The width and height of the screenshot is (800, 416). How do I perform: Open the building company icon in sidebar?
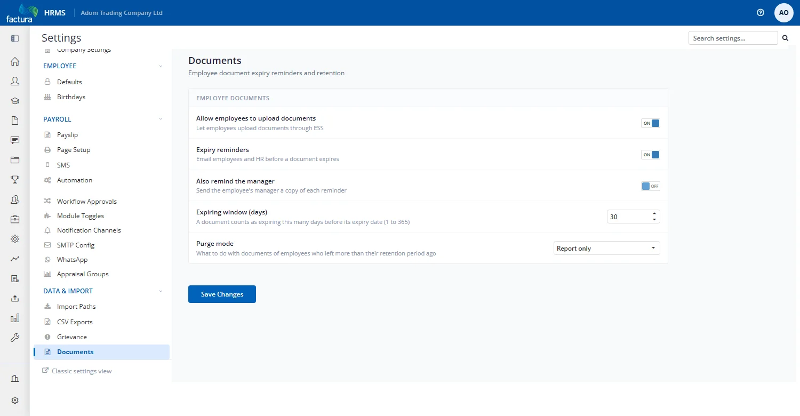[15, 379]
